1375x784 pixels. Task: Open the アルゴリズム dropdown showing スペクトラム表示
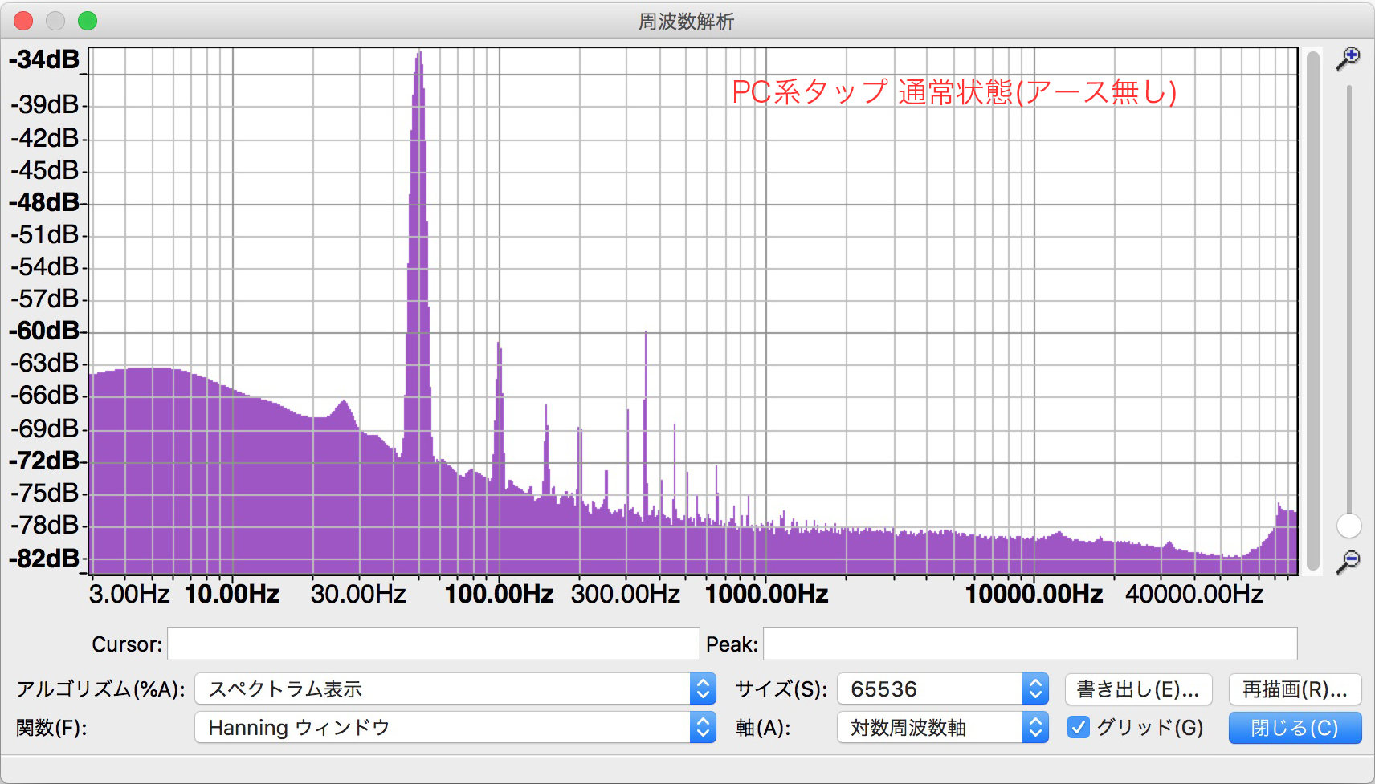point(455,689)
